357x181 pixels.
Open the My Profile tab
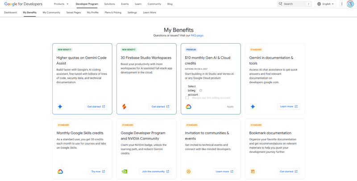[93, 12]
